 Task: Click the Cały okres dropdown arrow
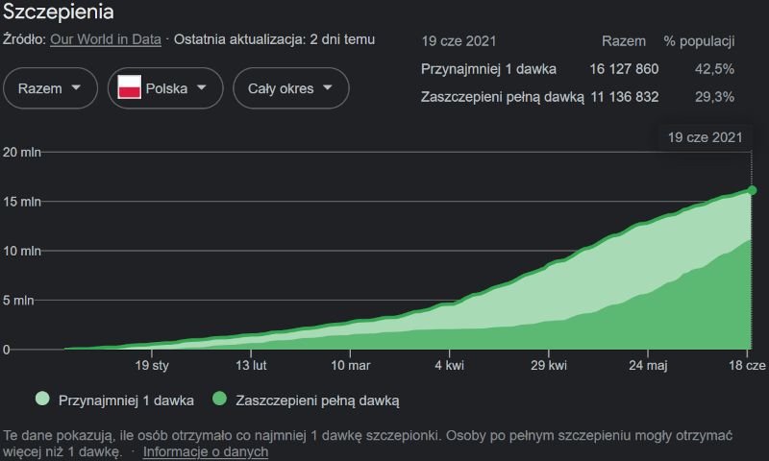point(328,88)
